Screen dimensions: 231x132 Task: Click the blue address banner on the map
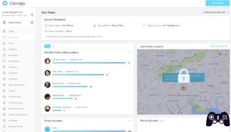[183, 77]
